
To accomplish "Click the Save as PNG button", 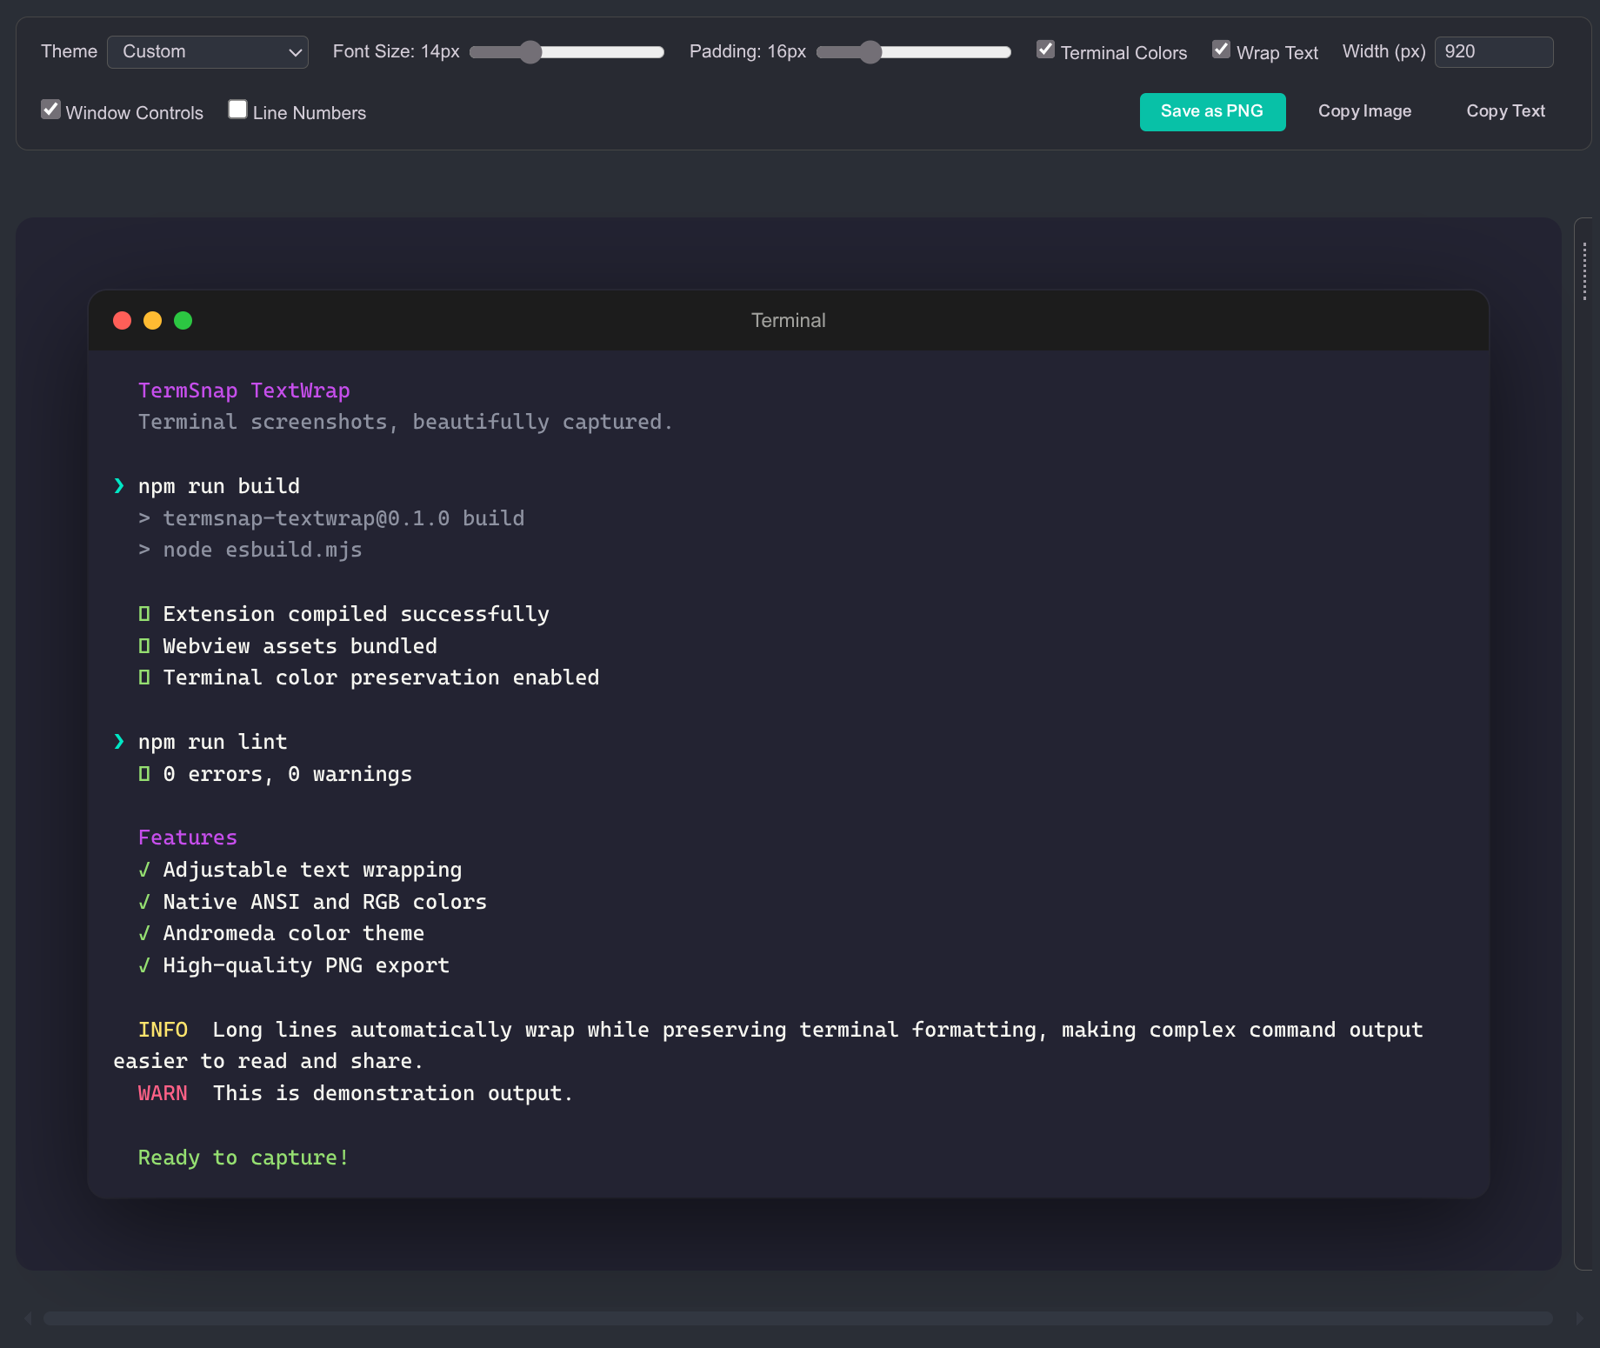I will [1212, 111].
